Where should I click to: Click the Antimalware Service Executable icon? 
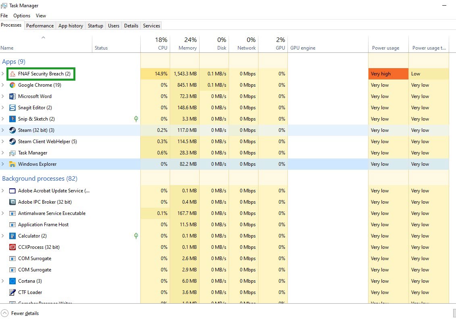(x=12, y=213)
